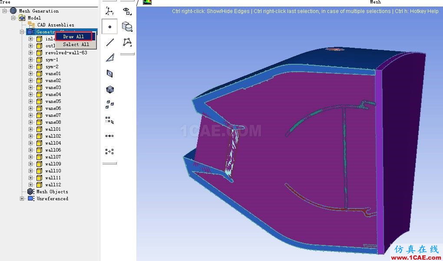This screenshot has height=261, width=443.
Task: Switch to the Mesh tab
Action: click(376, 2)
